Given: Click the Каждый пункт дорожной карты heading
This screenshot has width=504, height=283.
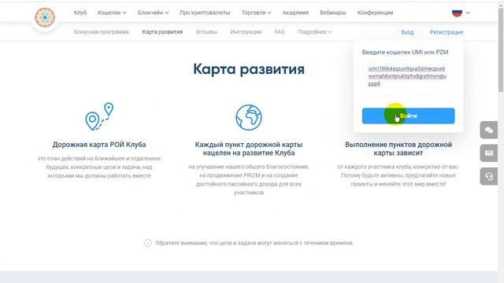Looking at the screenshot, I should (x=249, y=149).
